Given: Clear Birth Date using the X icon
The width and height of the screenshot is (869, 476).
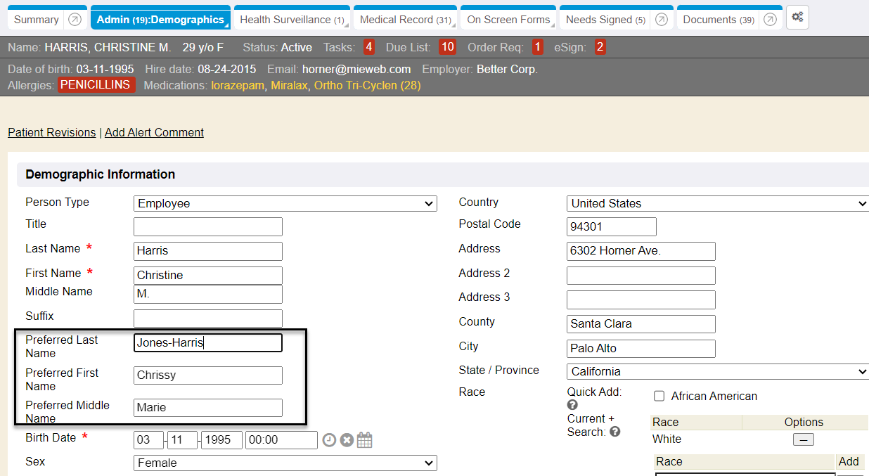Looking at the screenshot, I should (x=347, y=440).
